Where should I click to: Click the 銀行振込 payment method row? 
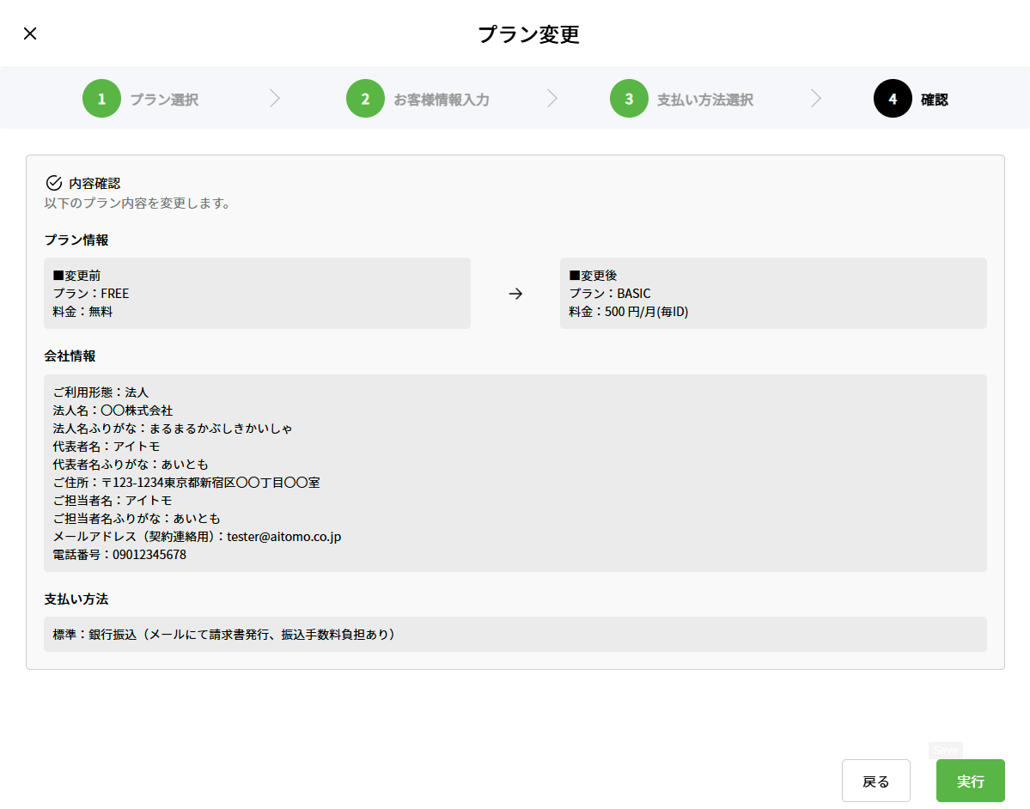coord(515,635)
